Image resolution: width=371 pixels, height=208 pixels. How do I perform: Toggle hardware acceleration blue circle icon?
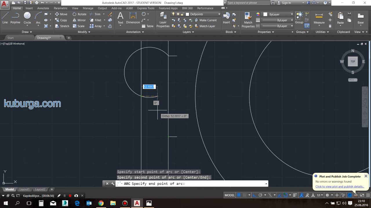(350, 195)
